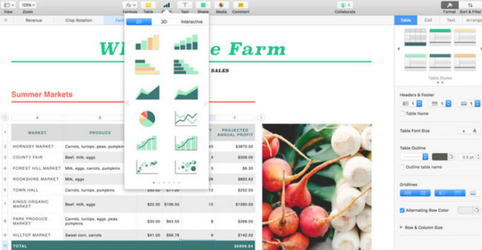Insert a 2D bar chart
The height and width of the screenshot is (250, 482).
pos(148,67)
